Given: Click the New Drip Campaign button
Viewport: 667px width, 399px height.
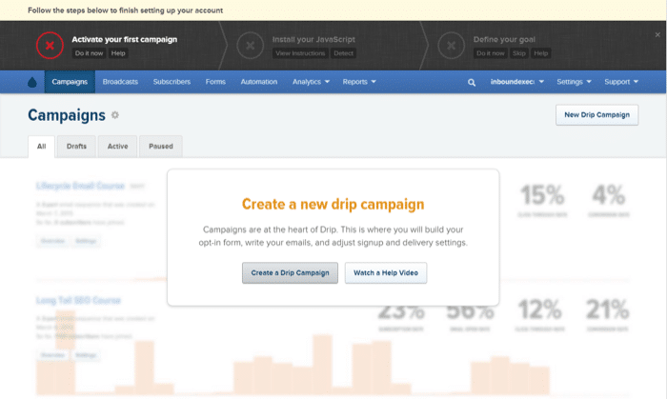Looking at the screenshot, I should (x=596, y=115).
